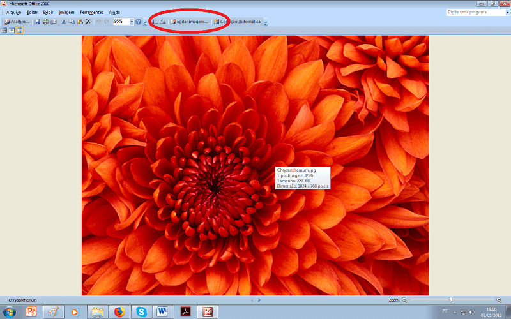511x319 pixels.
Task: Switch to Single Picture view
Action: tap(19, 31)
